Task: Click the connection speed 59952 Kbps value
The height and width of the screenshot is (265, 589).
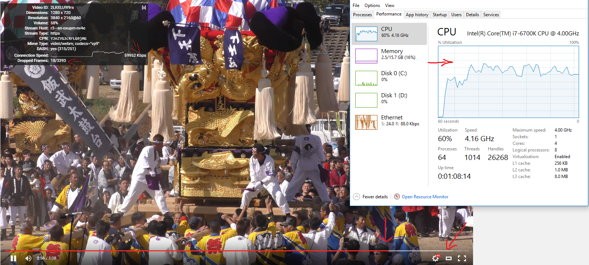Action: coord(135,55)
